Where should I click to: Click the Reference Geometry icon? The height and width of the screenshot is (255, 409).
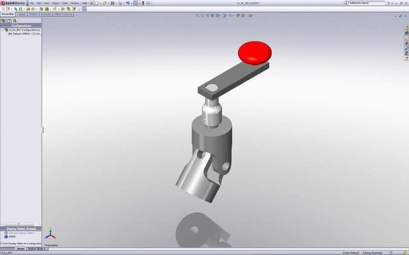[x=54, y=9]
